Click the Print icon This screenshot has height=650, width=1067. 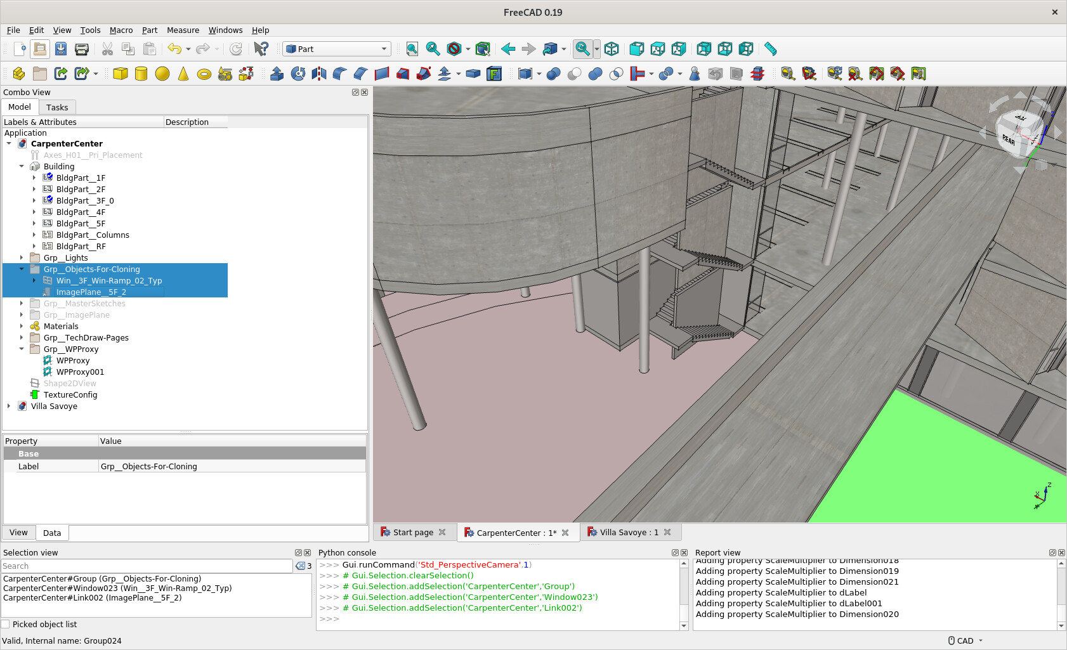point(82,49)
